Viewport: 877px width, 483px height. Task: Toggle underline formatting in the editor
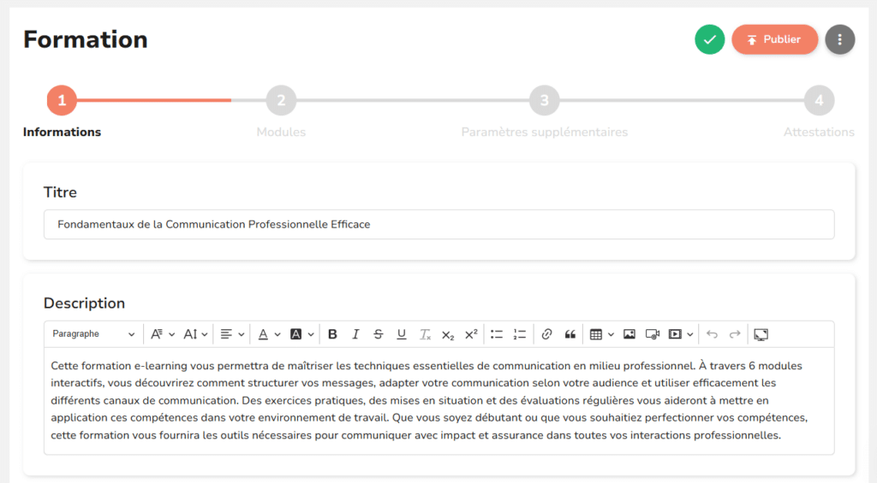pos(402,334)
